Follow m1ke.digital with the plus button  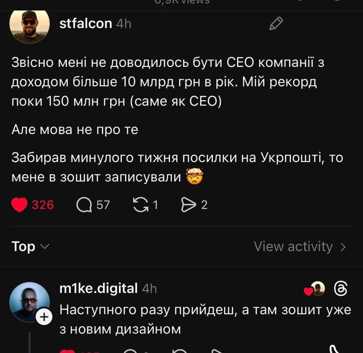[x=44, y=317]
